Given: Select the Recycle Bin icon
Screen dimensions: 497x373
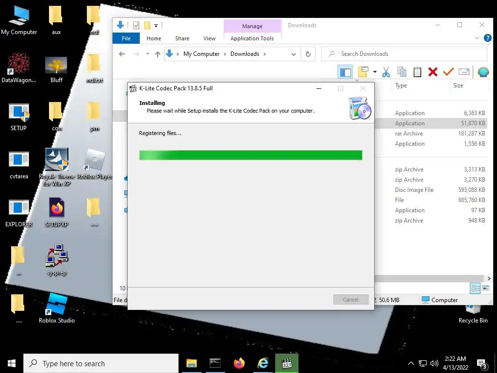Looking at the screenshot, I should [x=473, y=314].
